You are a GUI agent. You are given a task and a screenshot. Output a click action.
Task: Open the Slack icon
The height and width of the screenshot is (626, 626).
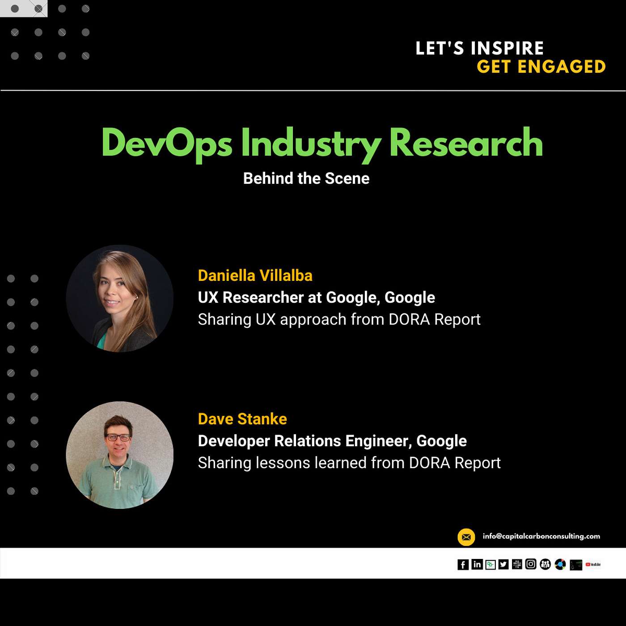(x=517, y=564)
